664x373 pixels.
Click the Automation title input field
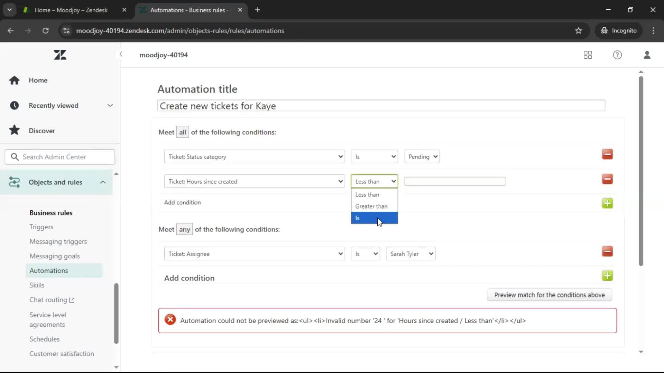coord(381,106)
